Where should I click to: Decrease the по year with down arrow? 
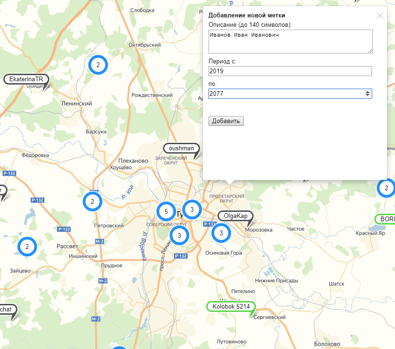tap(368, 96)
